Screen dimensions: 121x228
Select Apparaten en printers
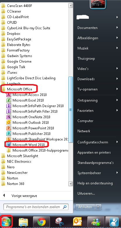pyautogui.click(x=94, y=152)
